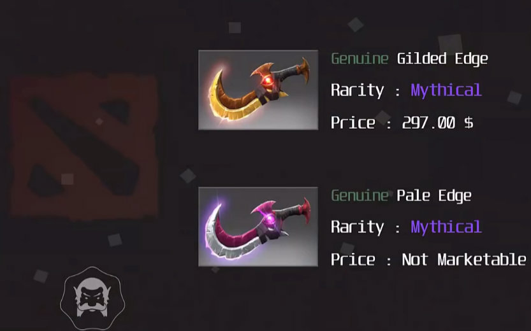Click the Mythical rarity of Gilded Edge
The width and height of the screenshot is (531, 331).
click(446, 90)
